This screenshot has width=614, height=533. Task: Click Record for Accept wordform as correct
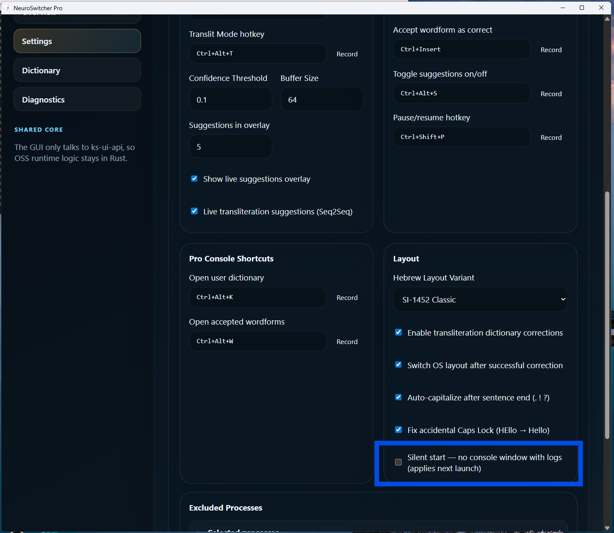click(551, 50)
